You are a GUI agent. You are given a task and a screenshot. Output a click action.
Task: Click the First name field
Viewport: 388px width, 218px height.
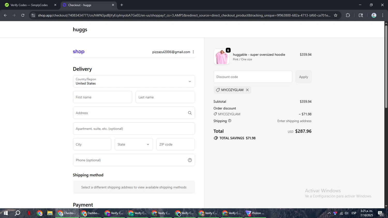point(102,97)
